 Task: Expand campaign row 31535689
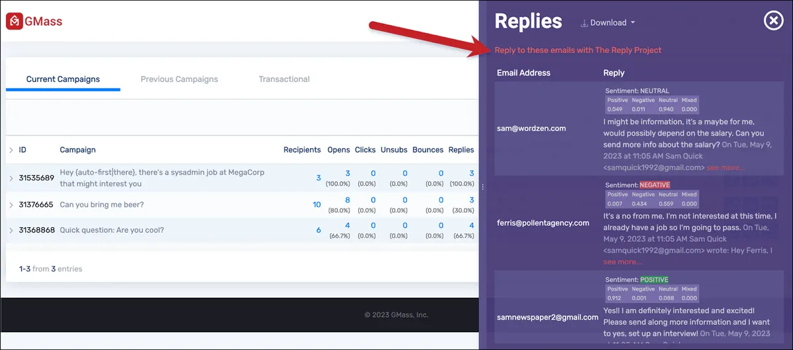[x=11, y=178]
